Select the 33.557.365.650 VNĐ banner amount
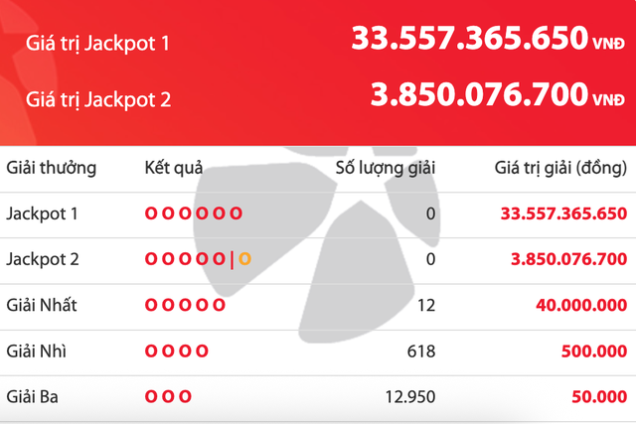The height and width of the screenshot is (424, 636). click(x=487, y=40)
